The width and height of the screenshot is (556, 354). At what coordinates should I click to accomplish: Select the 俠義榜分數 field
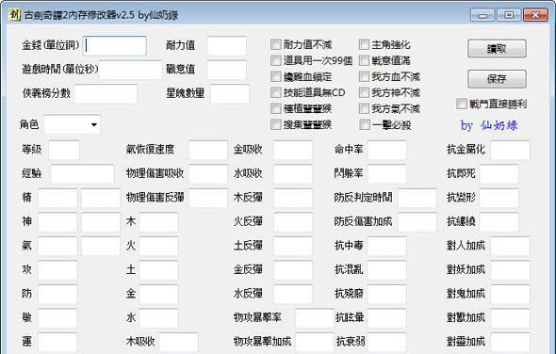point(106,93)
